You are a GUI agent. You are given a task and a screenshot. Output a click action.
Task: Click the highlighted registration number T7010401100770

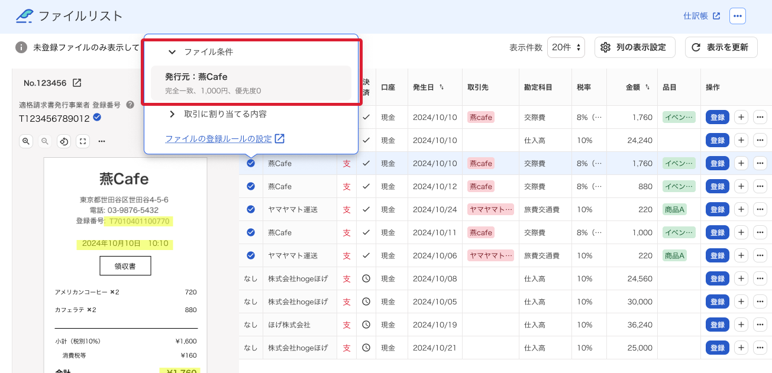pyautogui.click(x=139, y=221)
